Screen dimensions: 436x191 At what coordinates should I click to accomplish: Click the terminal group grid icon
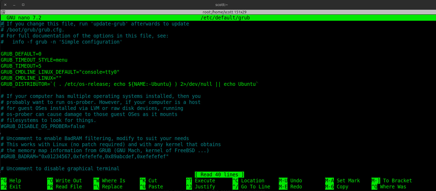coord(3,12)
